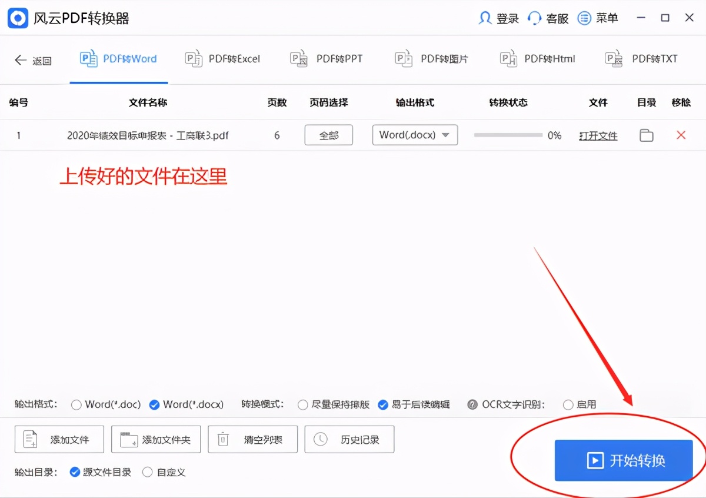Enable the 启用 OCR recognition option
Image resolution: width=706 pixels, height=498 pixels.
point(568,404)
